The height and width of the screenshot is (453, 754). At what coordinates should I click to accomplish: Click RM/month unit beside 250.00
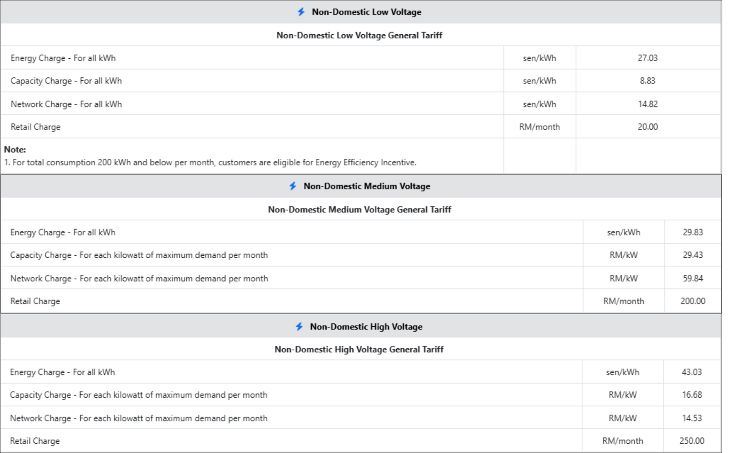[623, 441]
